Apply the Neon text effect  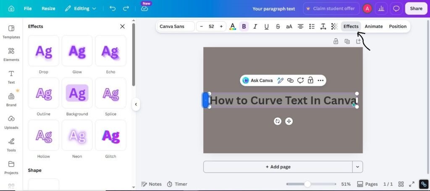(77, 135)
